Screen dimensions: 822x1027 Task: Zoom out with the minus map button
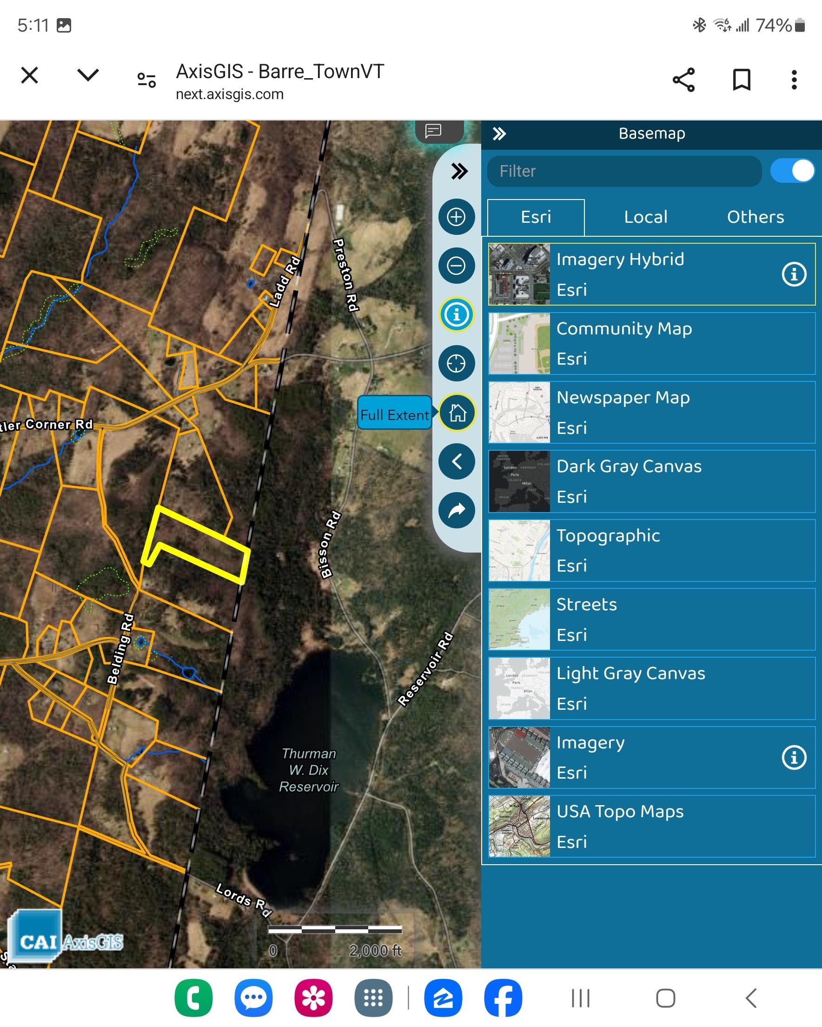tap(456, 266)
